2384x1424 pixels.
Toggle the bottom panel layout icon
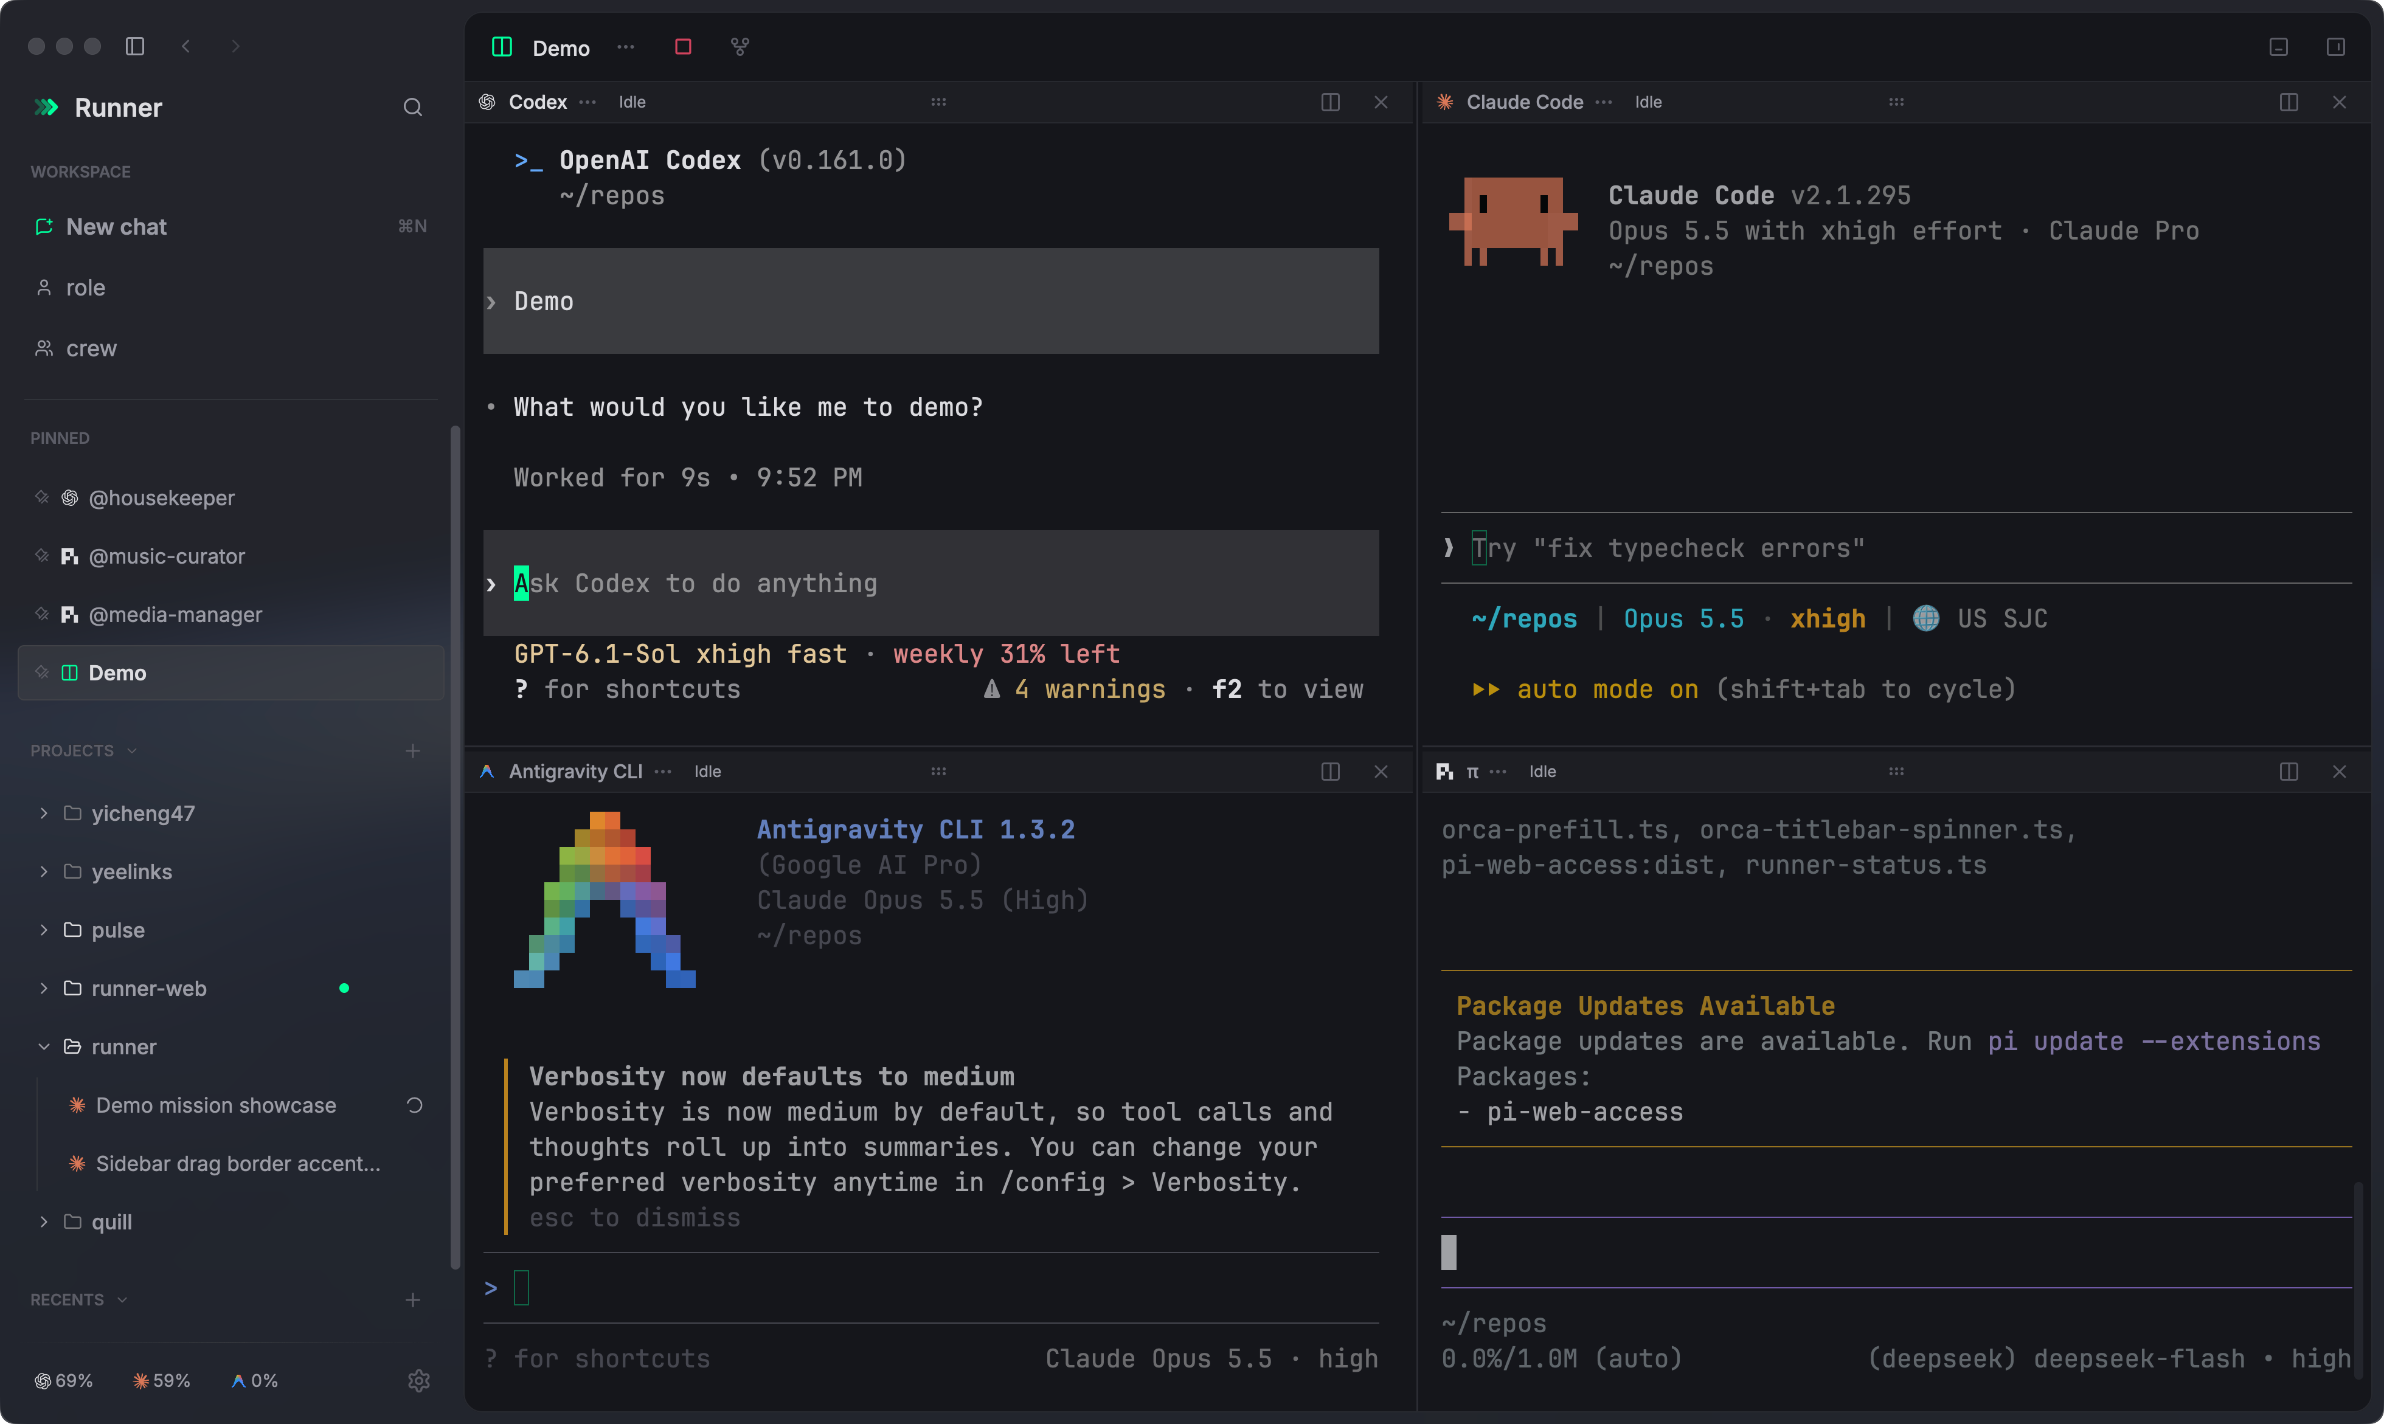coord(2278,47)
